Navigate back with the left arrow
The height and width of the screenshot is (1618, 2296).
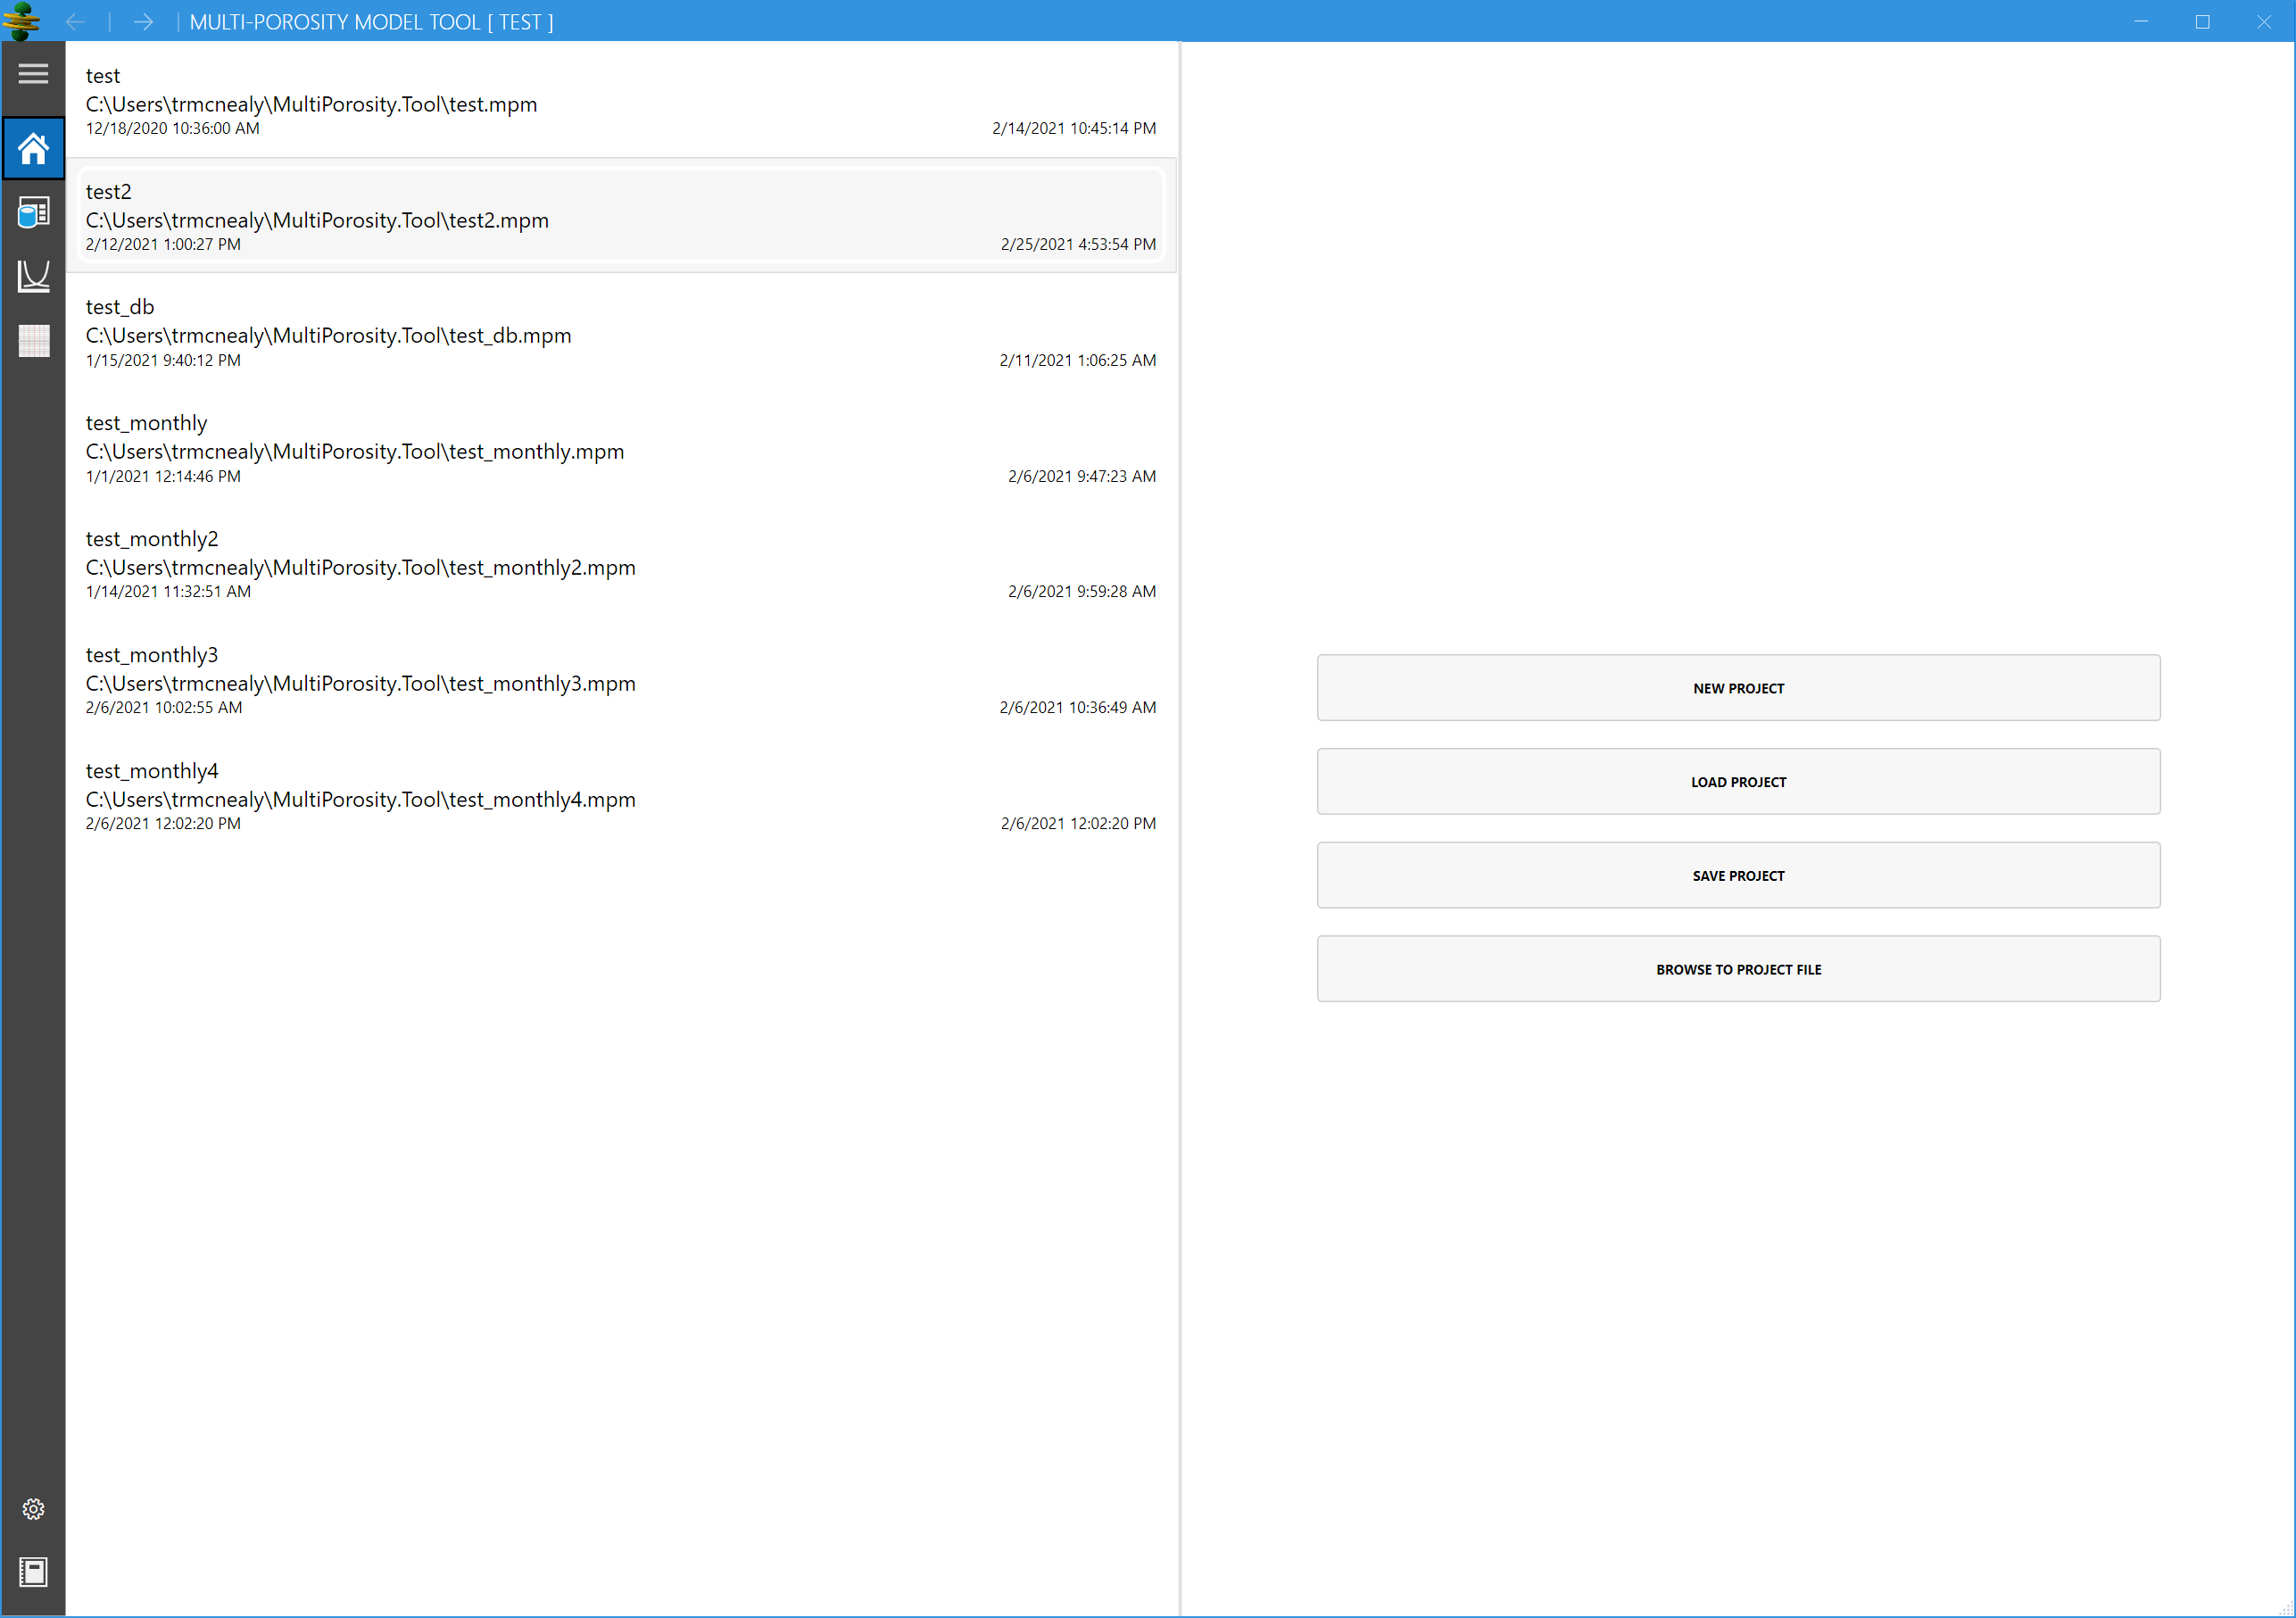[x=75, y=22]
